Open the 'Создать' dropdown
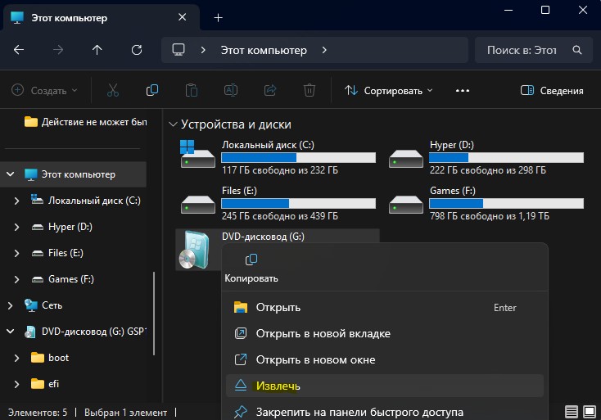Screen dimensions: 601x420 44,91
